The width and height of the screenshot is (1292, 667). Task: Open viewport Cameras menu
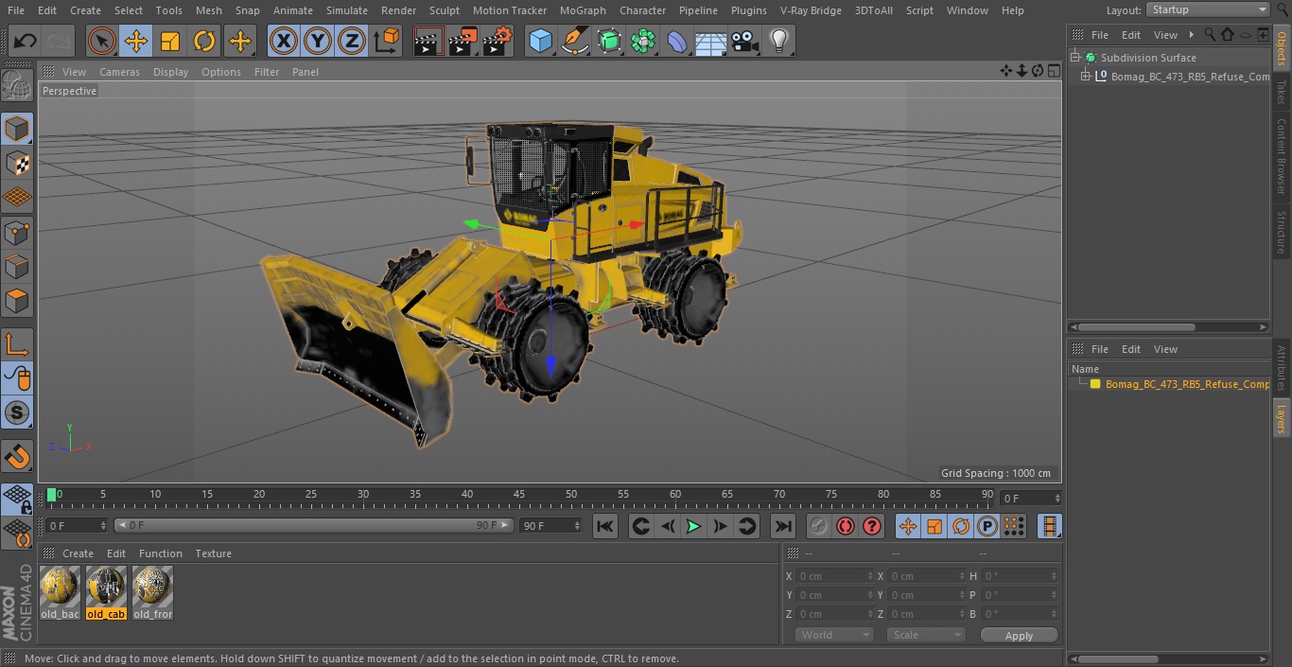[x=119, y=72]
